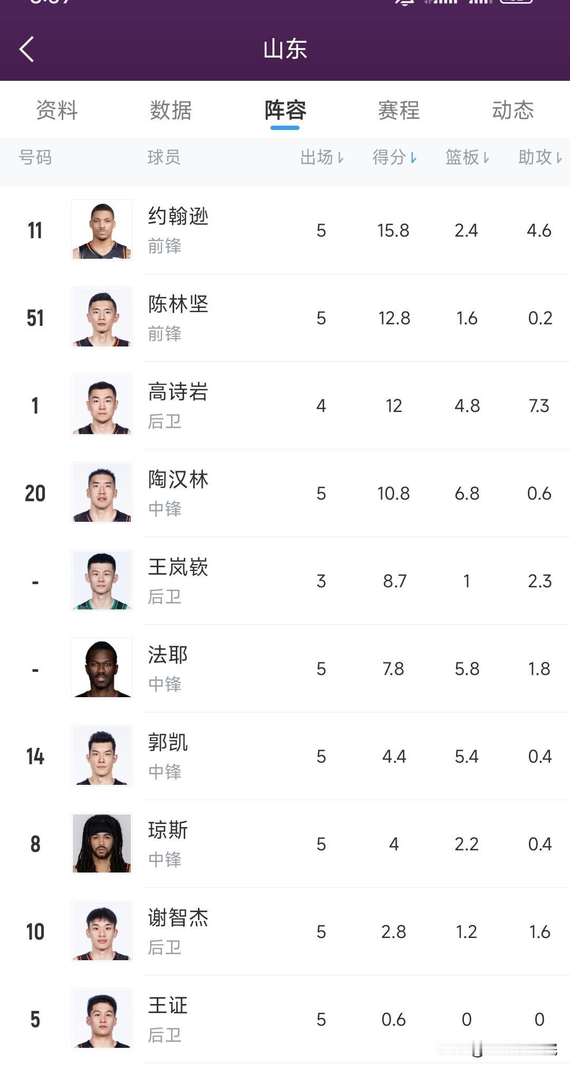
Task: Switch to the 数据 tab
Action: click(x=170, y=110)
